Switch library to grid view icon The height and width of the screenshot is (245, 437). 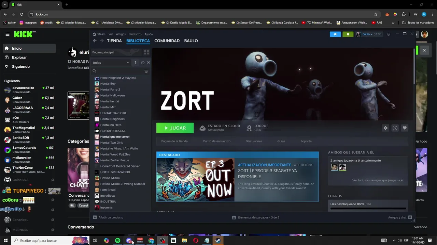(x=146, y=52)
